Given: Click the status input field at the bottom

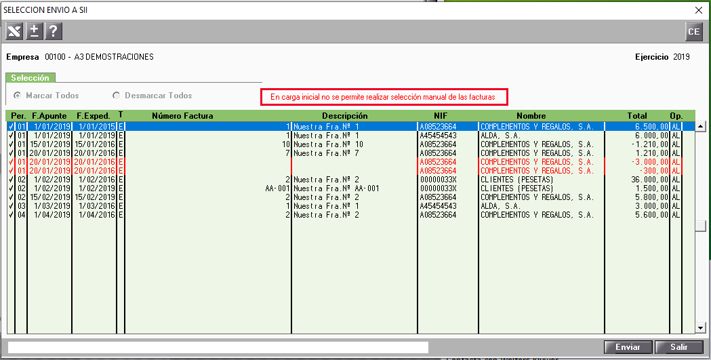Looking at the screenshot, I should click(218, 347).
